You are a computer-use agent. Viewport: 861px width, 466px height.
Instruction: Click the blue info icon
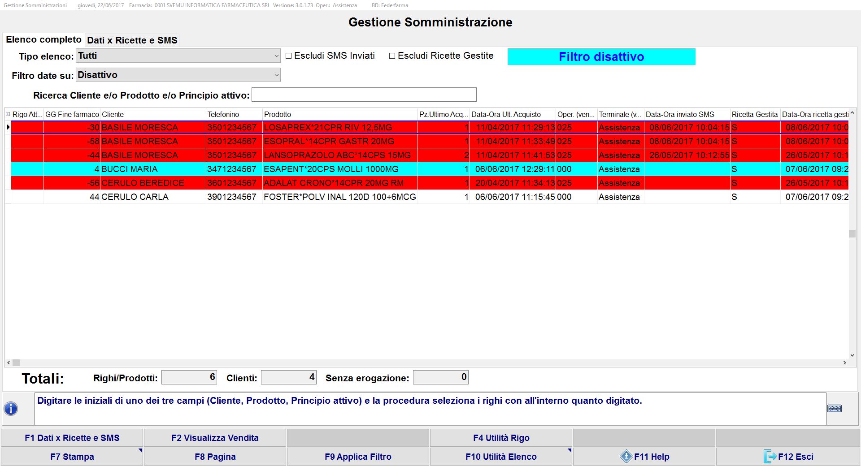coord(11,409)
